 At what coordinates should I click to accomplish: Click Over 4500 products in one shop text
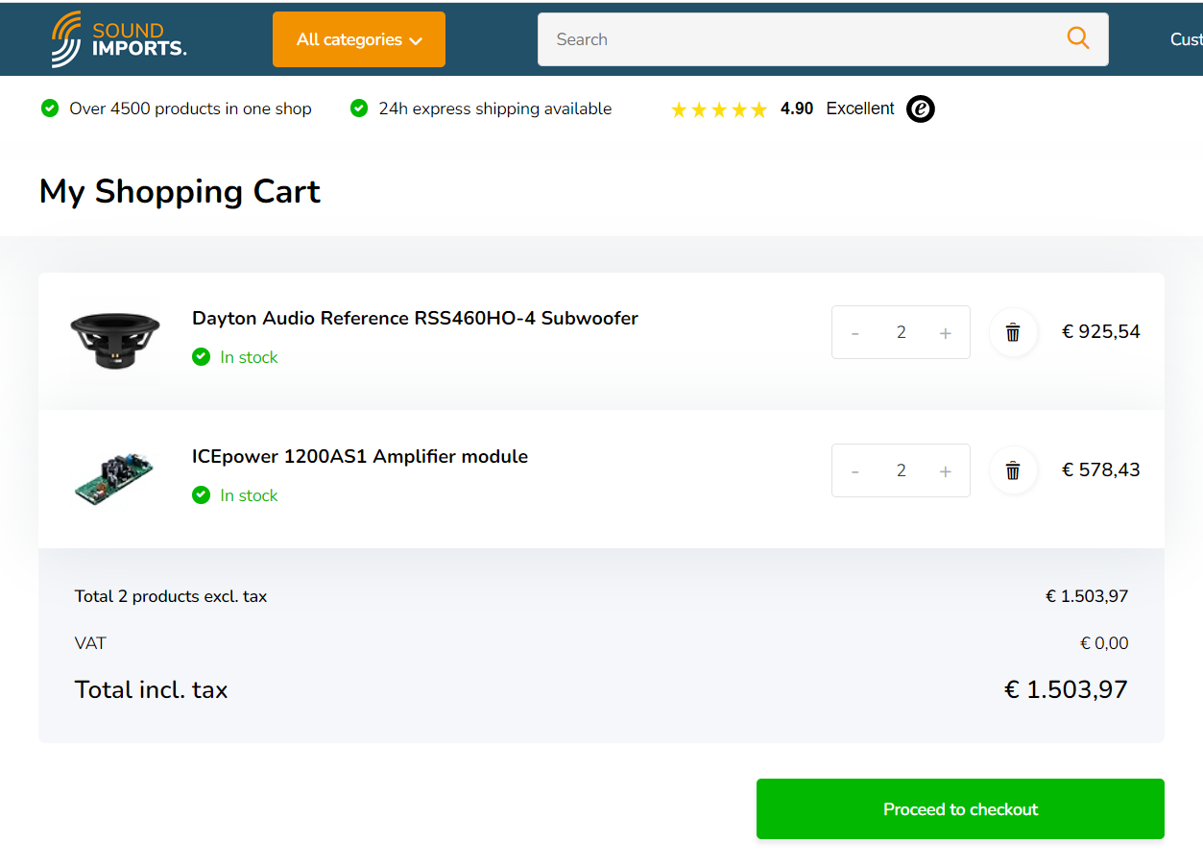[x=190, y=108]
